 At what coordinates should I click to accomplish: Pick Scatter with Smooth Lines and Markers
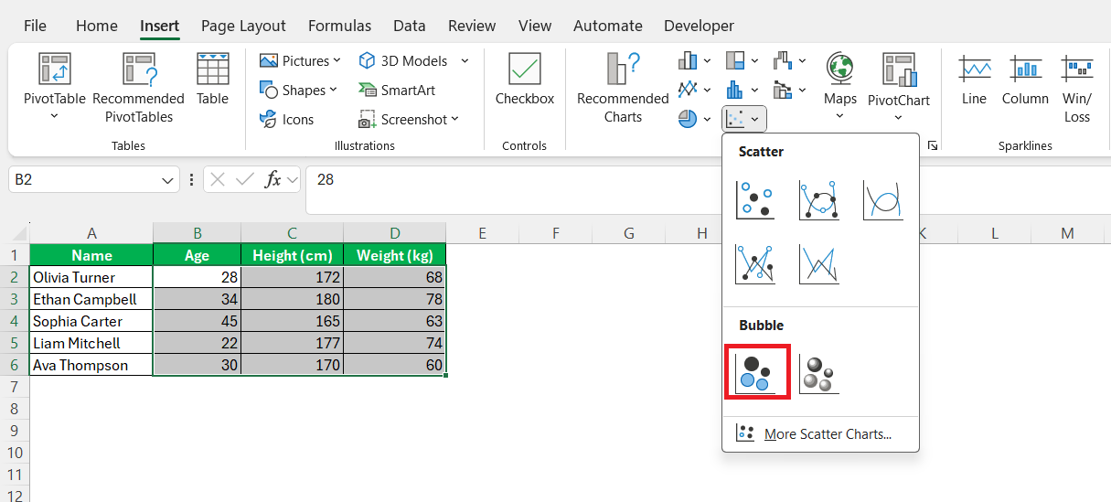819,200
